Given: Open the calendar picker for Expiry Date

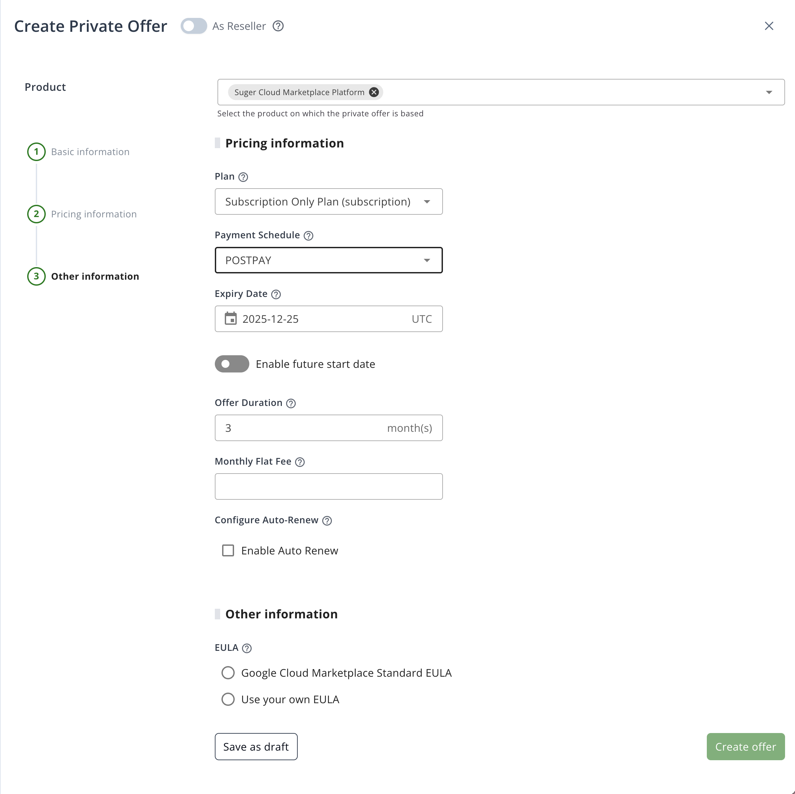Looking at the screenshot, I should [231, 319].
